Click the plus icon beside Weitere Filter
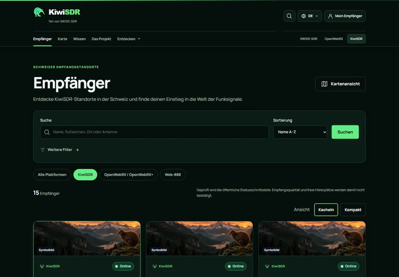The height and width of the screenshot is (277, 399). click(77, 150)
